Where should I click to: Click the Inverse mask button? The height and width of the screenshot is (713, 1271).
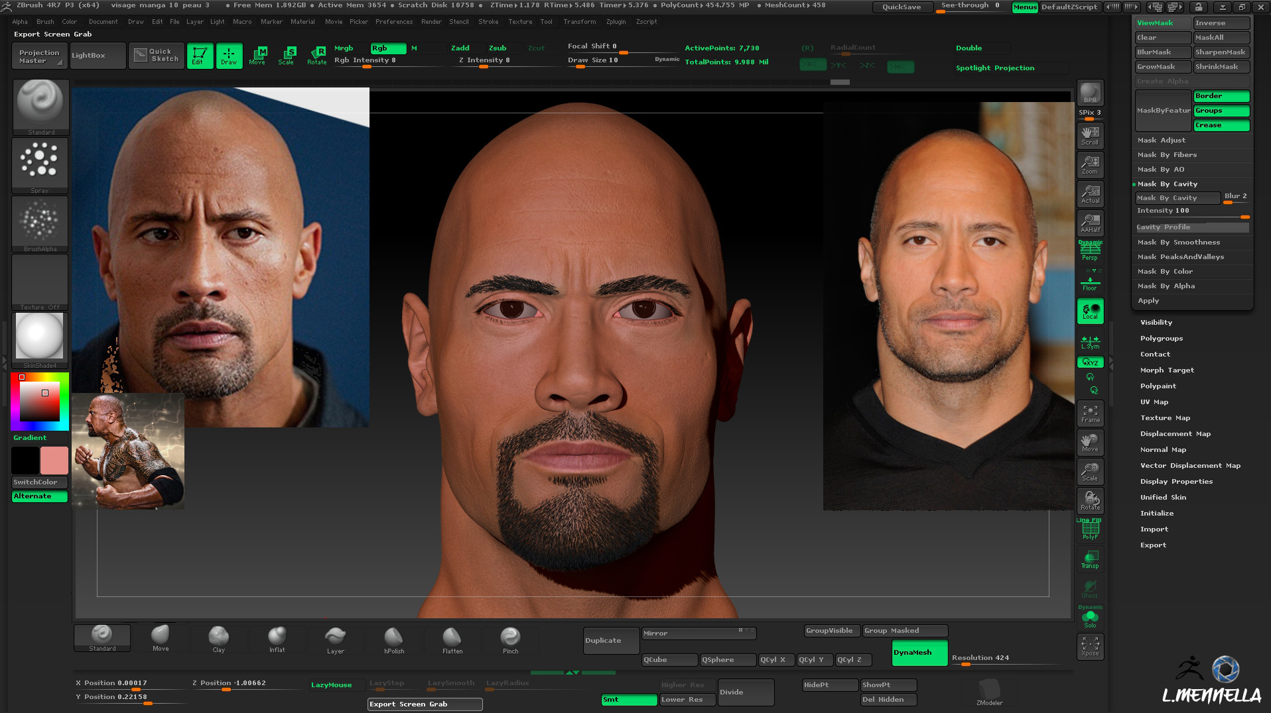point(1221,23)
